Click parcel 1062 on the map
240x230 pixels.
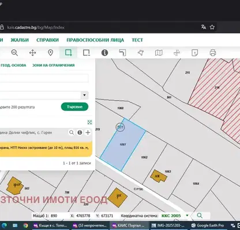coord(144,157)
